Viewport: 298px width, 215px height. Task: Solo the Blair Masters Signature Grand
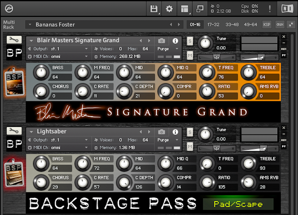coord(190,41)
